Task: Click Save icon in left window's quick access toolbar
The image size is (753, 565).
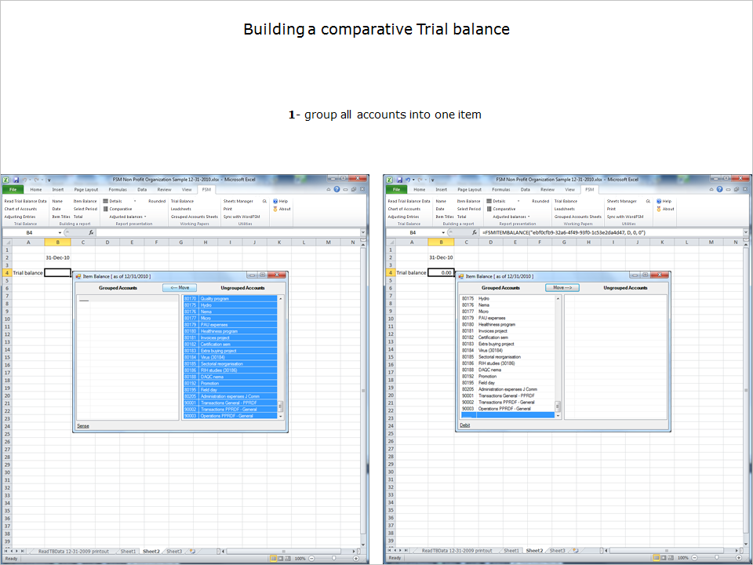Action: coord(15,180)
